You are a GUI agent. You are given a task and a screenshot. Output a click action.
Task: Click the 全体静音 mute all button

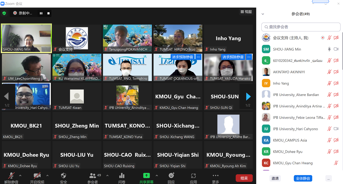(x=303, y=178)
